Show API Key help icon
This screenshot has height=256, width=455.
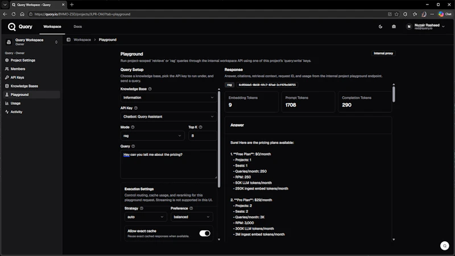pyautogui.click(x=136, y=108)
